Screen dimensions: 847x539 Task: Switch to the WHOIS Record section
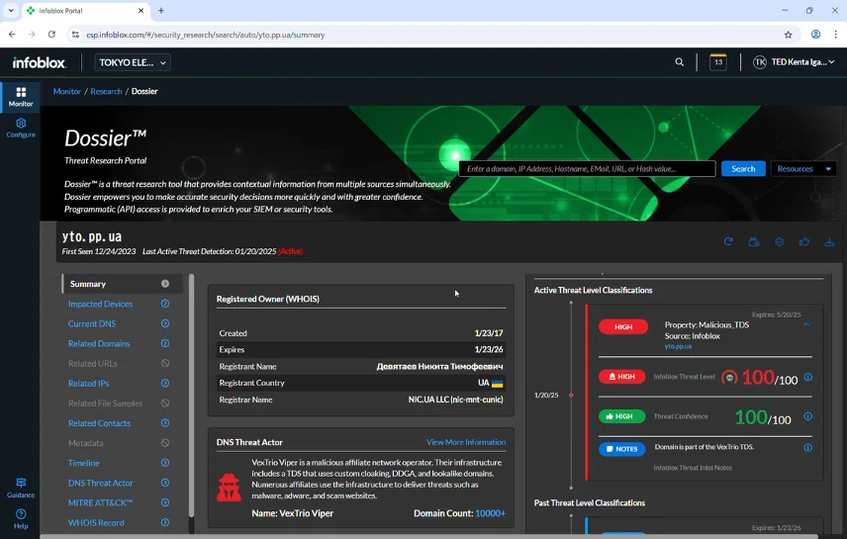[96, 523]
